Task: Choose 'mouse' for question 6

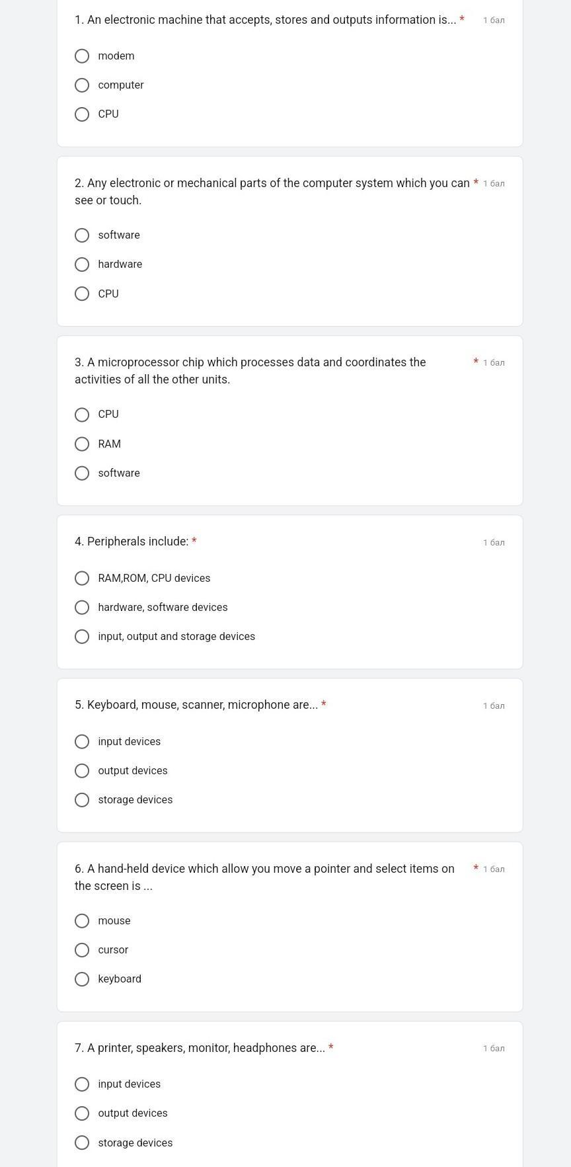Action: point(82,921)
